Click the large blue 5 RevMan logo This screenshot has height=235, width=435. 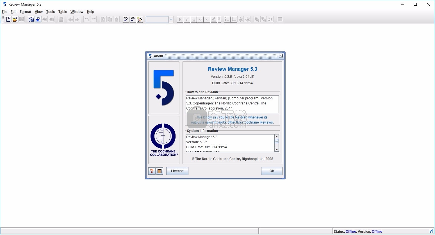coord(164,88)
